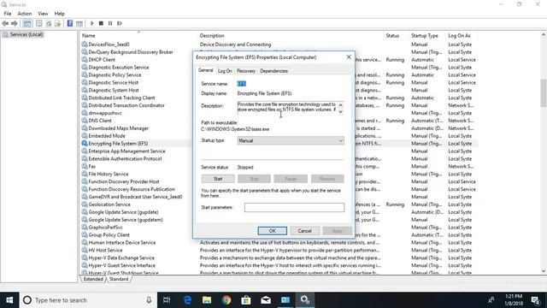
Task: Click the Refresh toolbar icon
Action: [x=49, y=23]
